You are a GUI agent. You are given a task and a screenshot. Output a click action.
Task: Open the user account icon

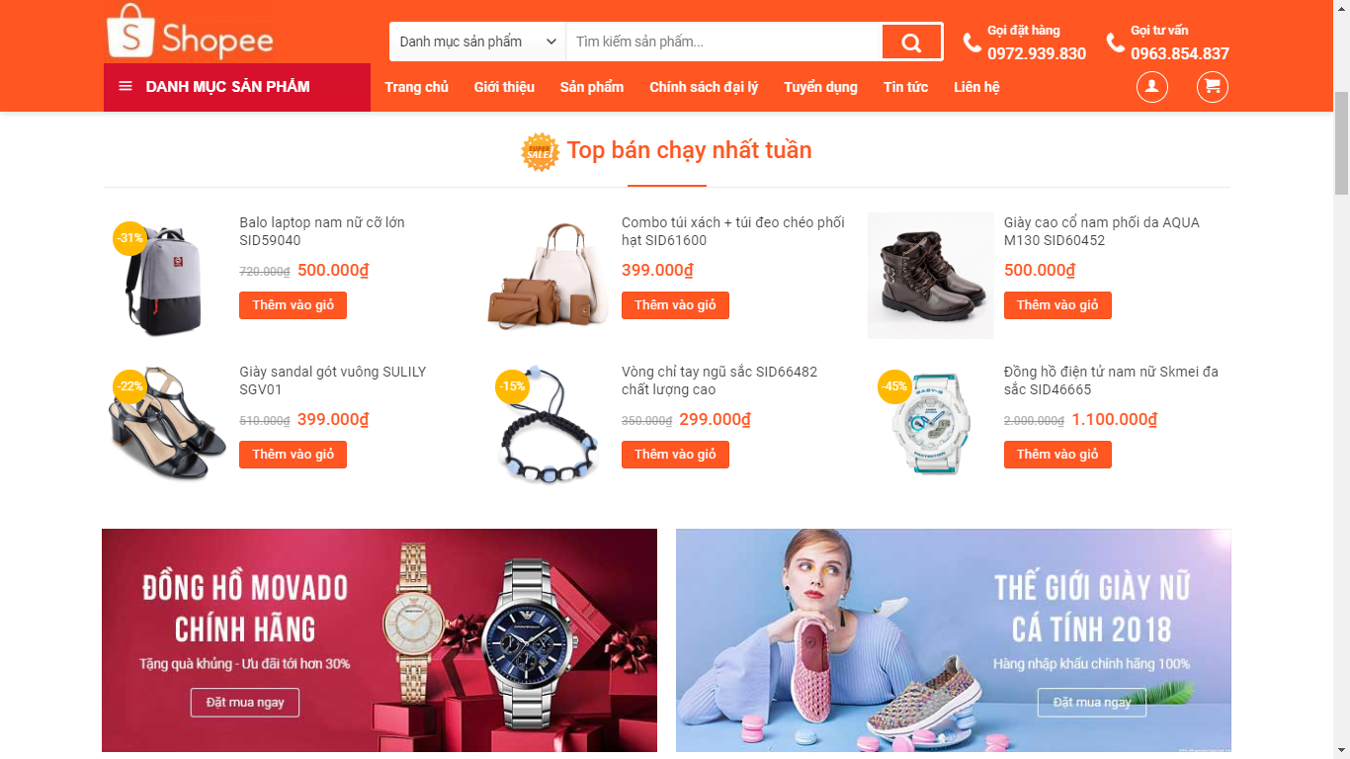click(1151, 87)
